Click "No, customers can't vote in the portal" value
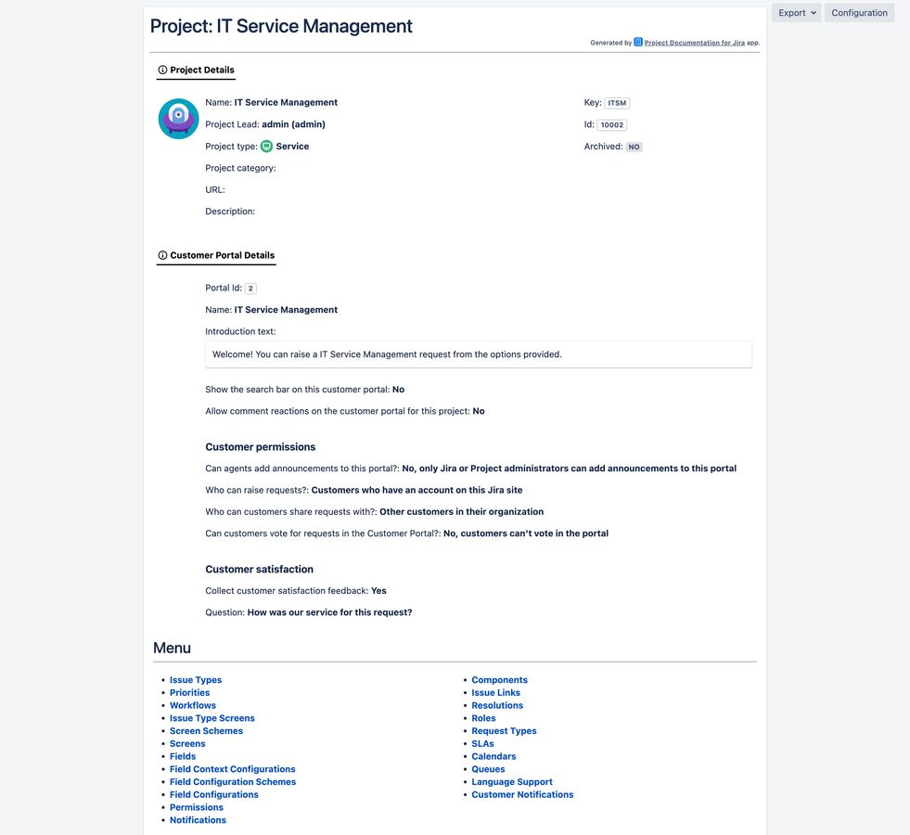 click(526, 533)
